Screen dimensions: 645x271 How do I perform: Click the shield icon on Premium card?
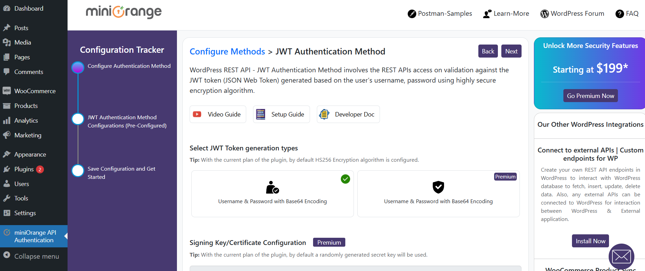tap(438, 187)
